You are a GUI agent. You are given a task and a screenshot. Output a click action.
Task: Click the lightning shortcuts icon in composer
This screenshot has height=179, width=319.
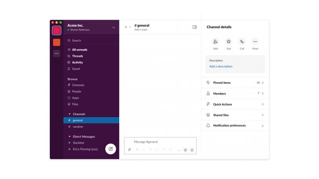129,150
